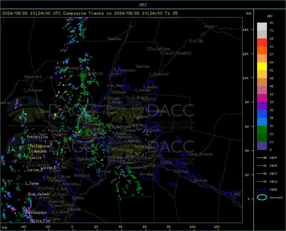Click the Tres_Mayo map label
Image resolution: width=286 pixels, height=231 pixels.
coord(115,85)
